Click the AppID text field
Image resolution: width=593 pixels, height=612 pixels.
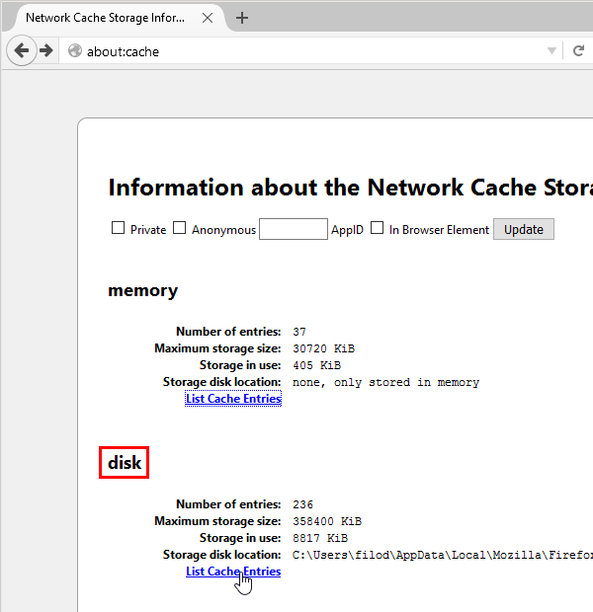[x=294, y=229]
